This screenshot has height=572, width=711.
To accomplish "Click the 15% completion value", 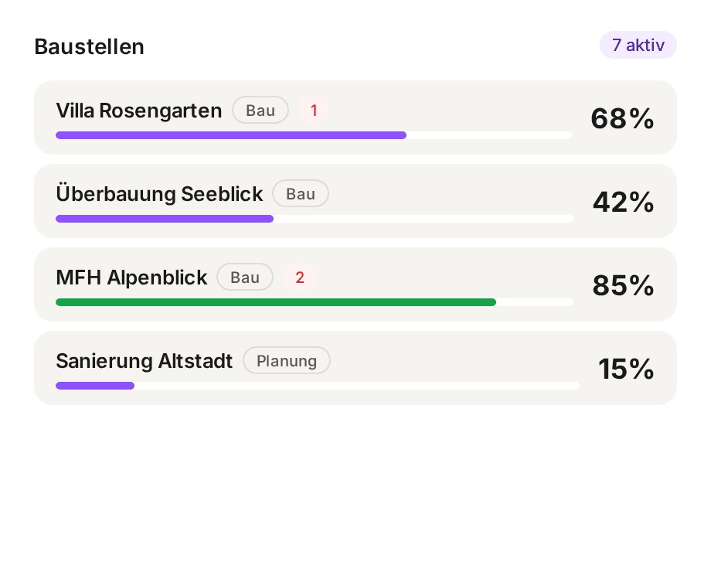I will (x=626, y=369).
